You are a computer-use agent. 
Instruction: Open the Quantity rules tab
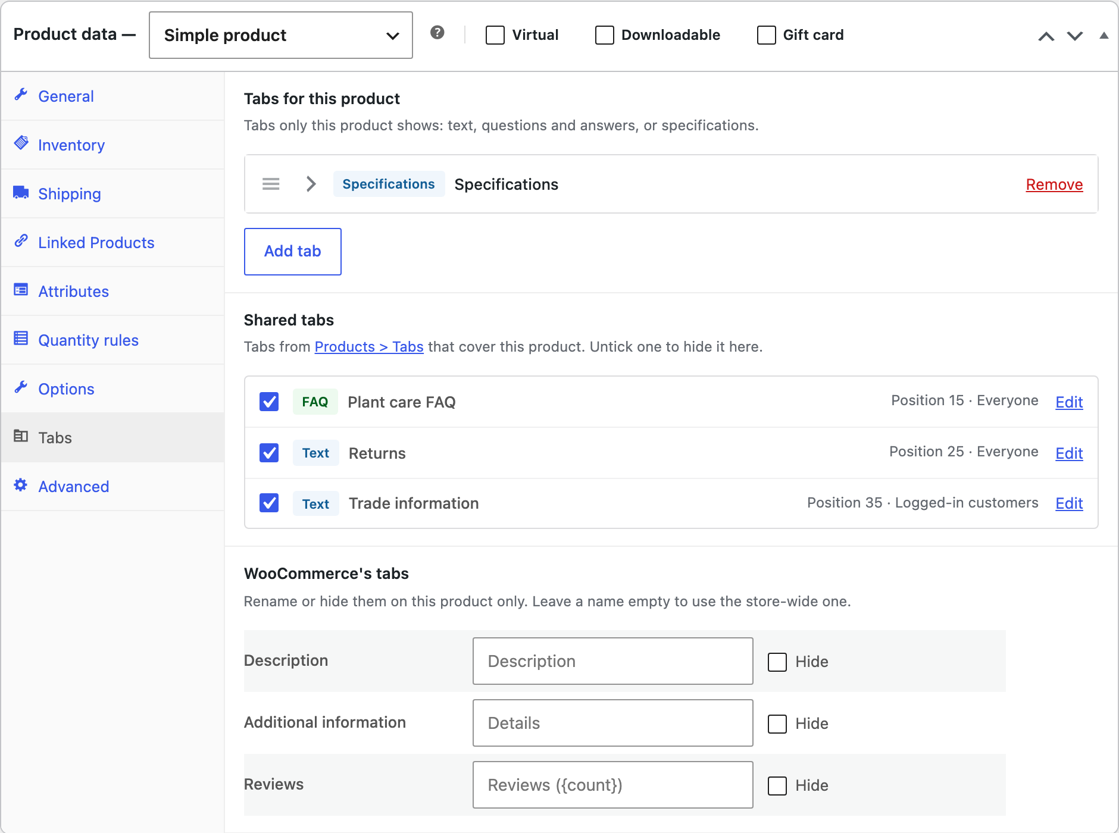113,340
